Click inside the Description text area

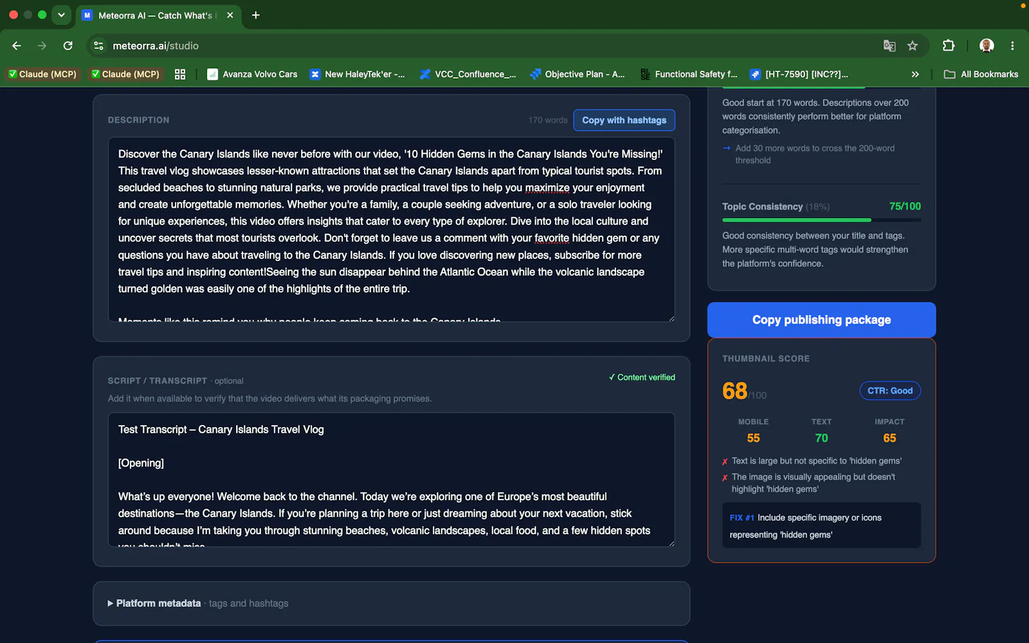click(x=391, y=230)
